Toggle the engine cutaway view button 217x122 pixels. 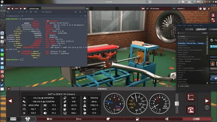[213, 20]
